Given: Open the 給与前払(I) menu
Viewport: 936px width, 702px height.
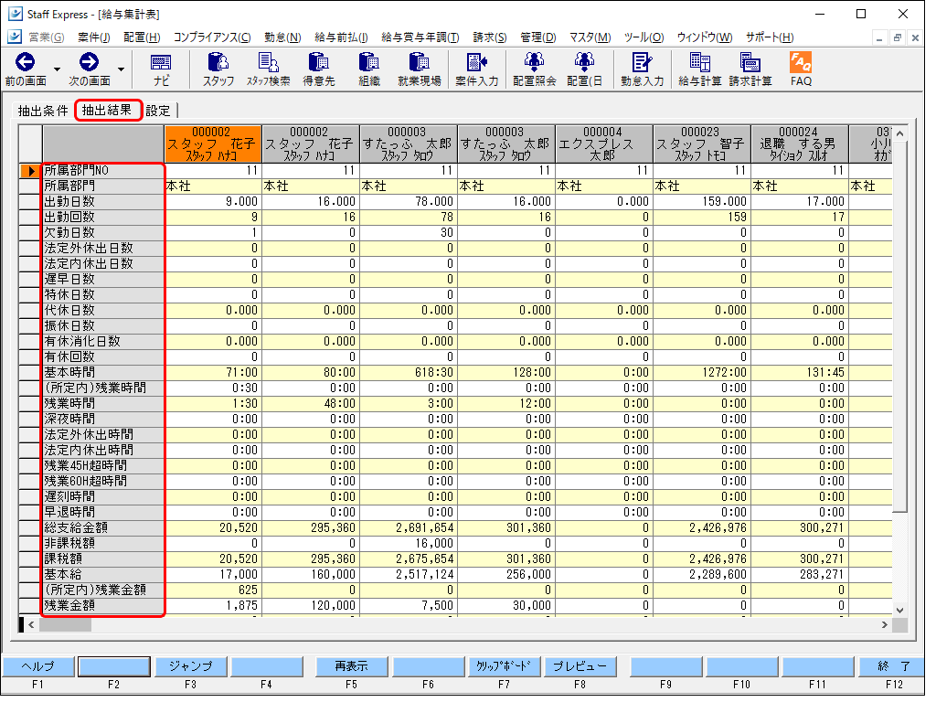Looking at the screenshot, I should (341, 37).
